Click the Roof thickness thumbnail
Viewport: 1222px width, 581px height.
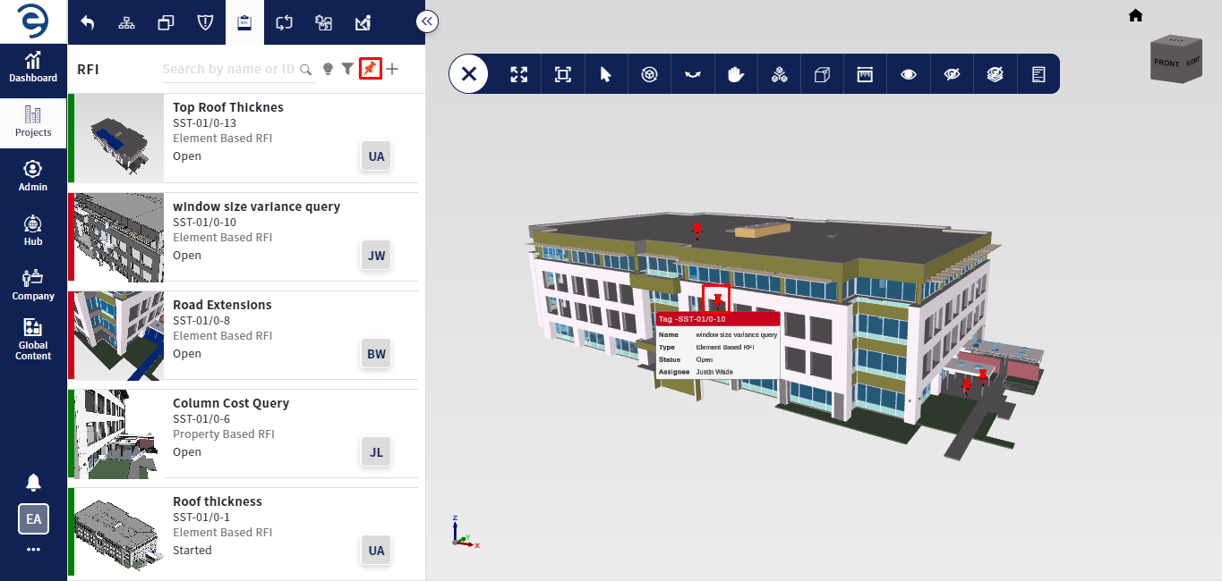(x=119, y=532)
